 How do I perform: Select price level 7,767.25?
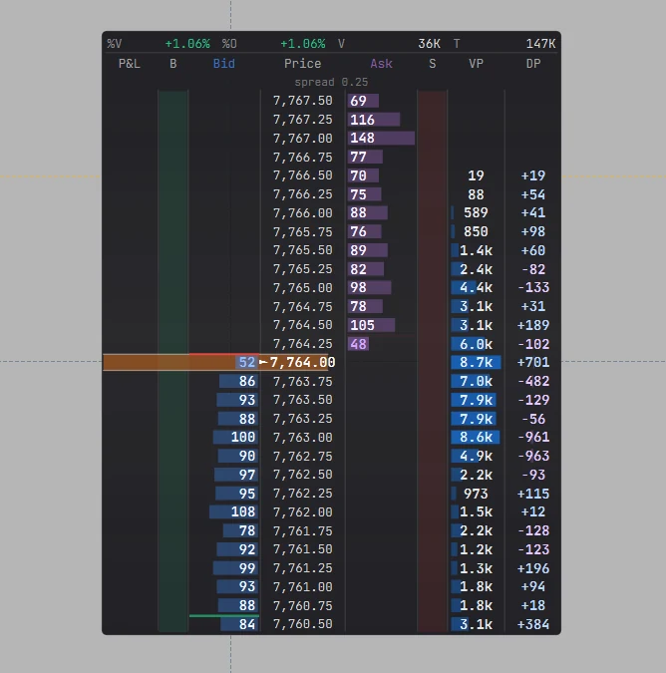pyautogui.click(x=302, y=120)
